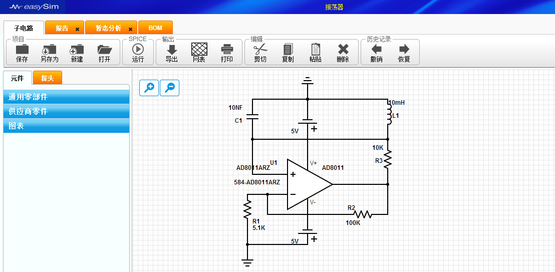The image size is (555, 272).
Task: Paste with the 粘贴 clipboard icon
Action: [x=316, y=49]
